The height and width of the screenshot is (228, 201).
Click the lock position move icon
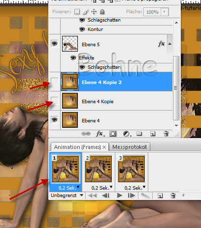pos(94,12)
